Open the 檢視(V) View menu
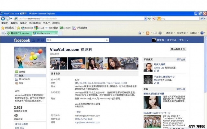The image size is (207, 129). pyautogui.click(x=23, y=23)
